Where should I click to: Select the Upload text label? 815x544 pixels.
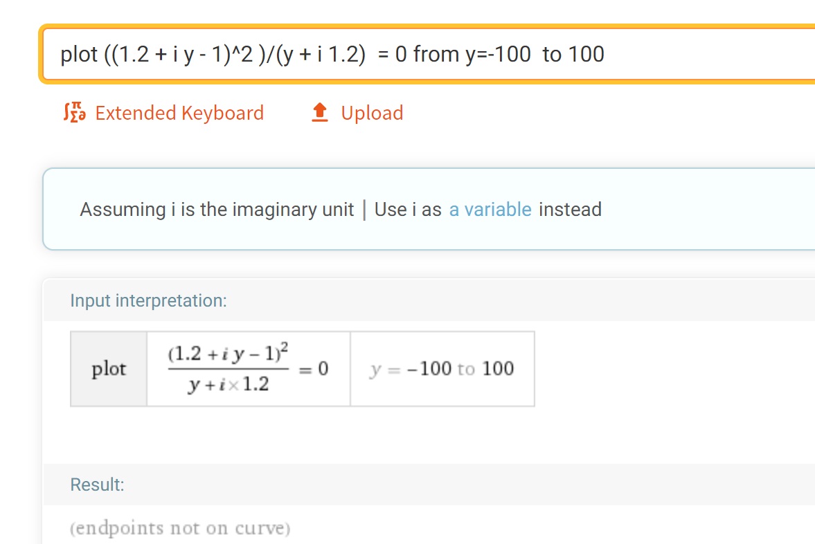372,113
